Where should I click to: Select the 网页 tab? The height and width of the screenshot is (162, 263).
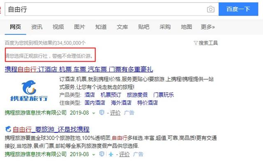16,27
